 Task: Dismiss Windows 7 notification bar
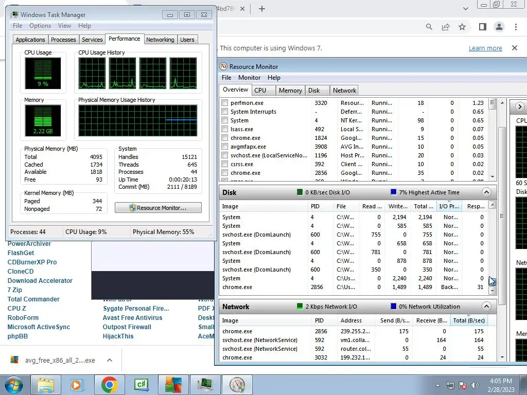click(x=515, y=48)
